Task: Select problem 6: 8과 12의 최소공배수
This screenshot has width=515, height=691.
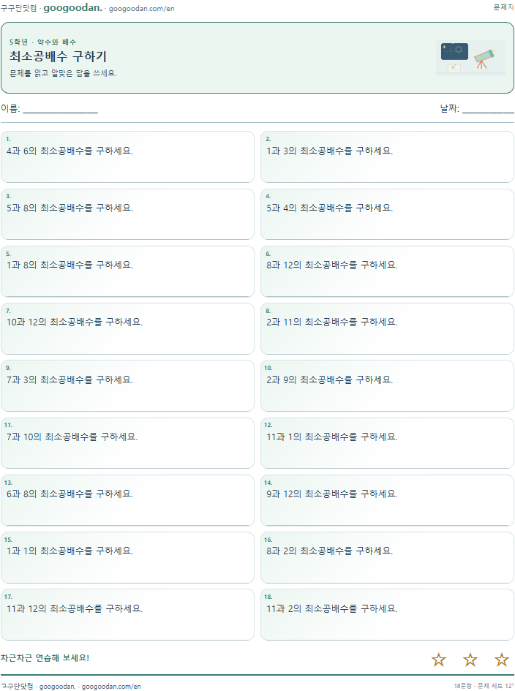Action: pos(387,271)
